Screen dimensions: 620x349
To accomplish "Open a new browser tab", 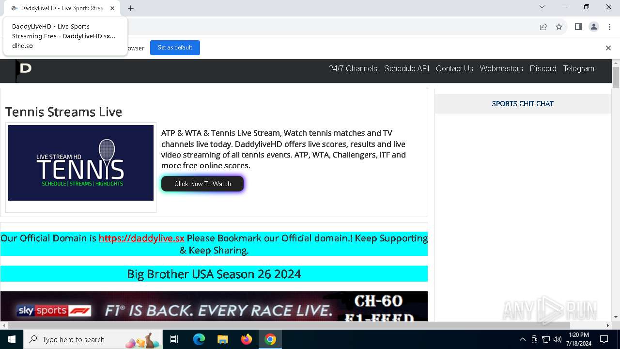I will point(131,8).
